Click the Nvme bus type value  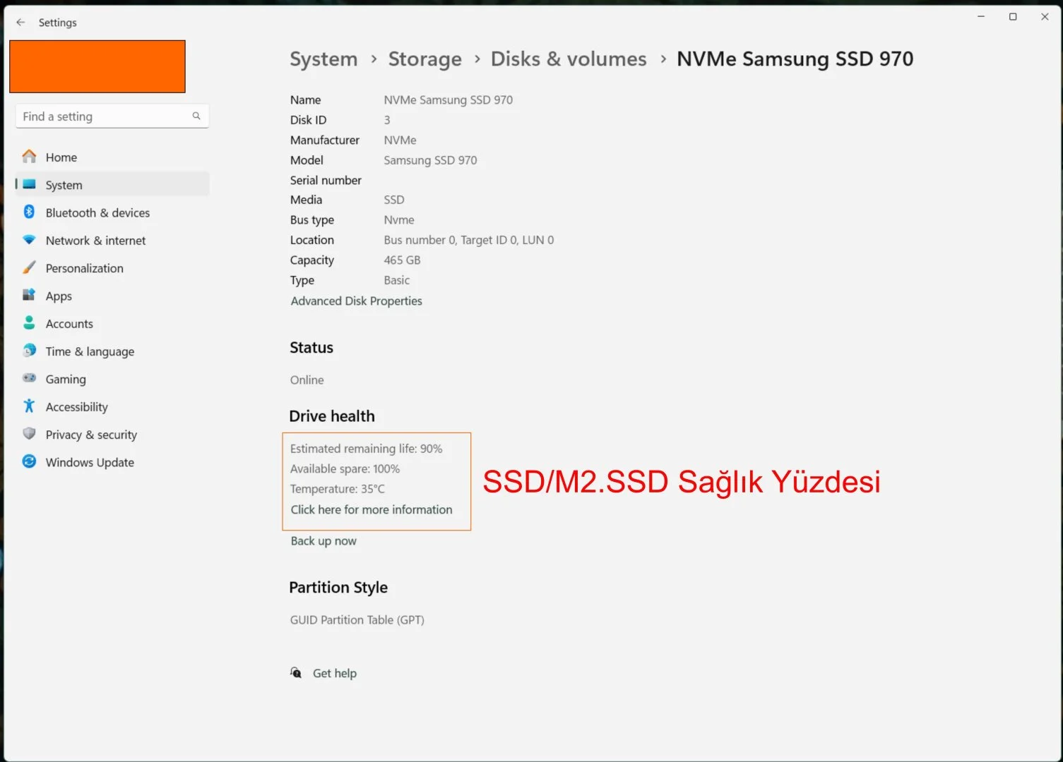(399, 220)
